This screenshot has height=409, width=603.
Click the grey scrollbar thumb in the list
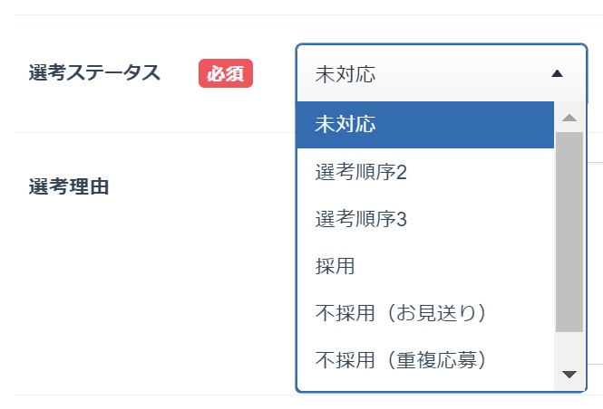coord(569,231)
